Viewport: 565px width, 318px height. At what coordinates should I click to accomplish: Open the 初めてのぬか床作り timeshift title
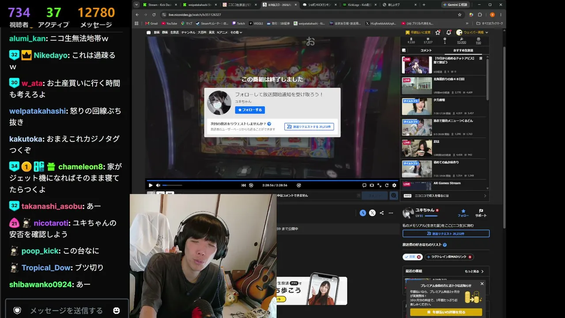click(x=446, y=162)
